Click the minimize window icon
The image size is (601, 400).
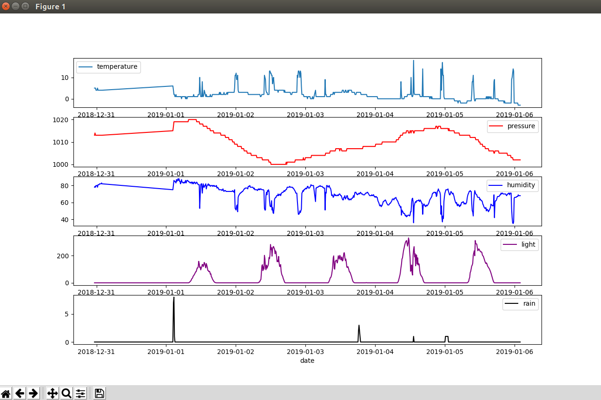[x=15, y=7]
